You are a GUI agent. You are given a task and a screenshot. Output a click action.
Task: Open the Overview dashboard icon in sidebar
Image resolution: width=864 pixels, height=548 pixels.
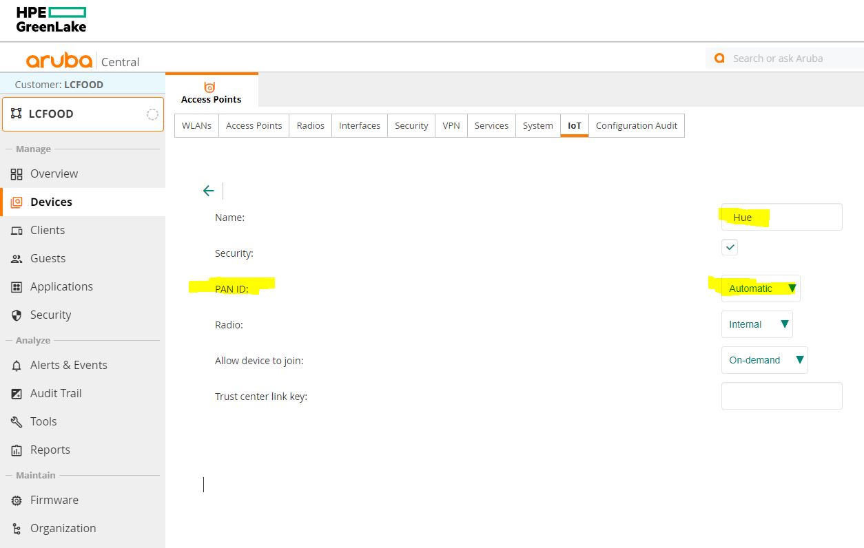pos(17,174)
